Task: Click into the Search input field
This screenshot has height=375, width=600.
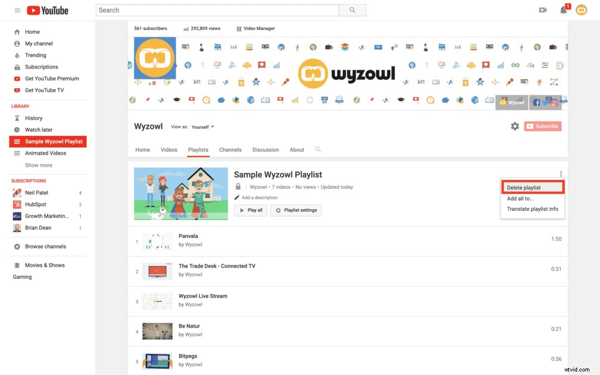Action: [x=217, y=10]
